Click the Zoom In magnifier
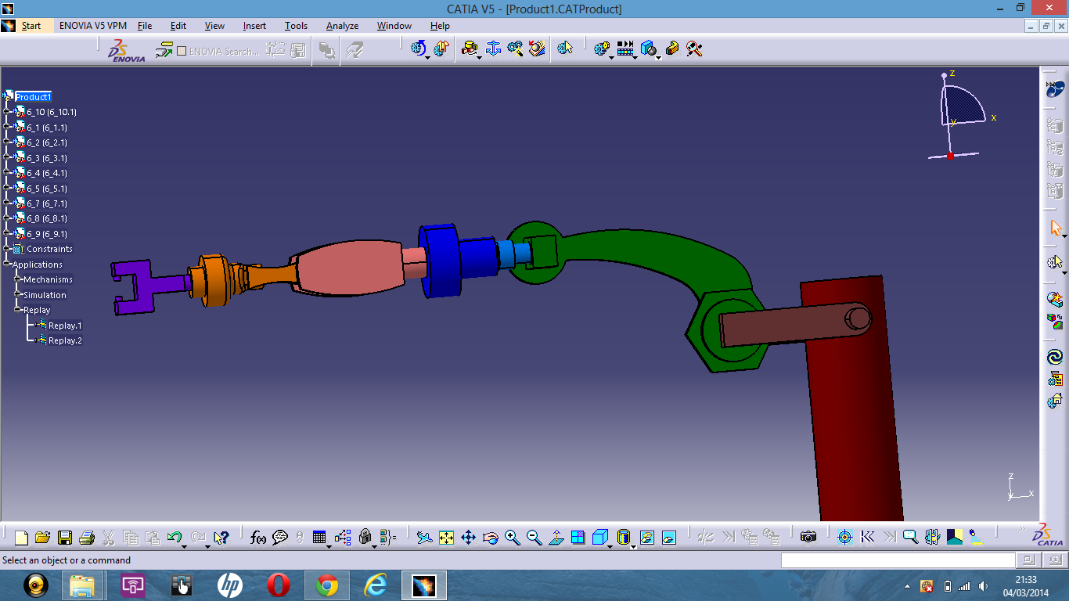1069x601 pixels. coord(512,538)
